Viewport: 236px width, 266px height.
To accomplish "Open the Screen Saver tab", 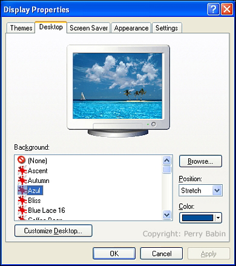I will [88, 28].
